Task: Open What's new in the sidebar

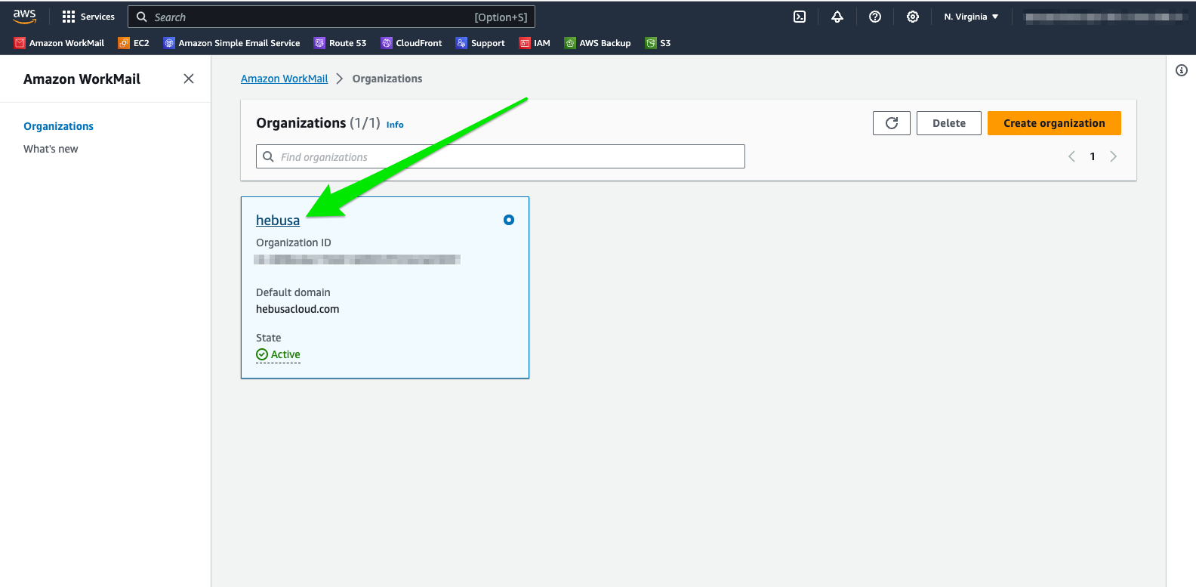Action: point(51,149)
